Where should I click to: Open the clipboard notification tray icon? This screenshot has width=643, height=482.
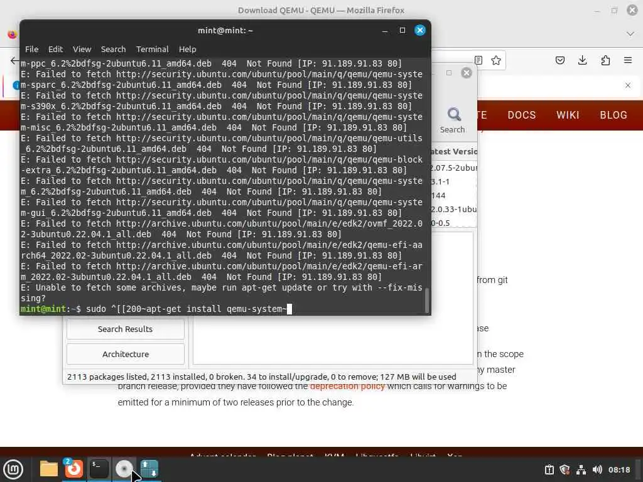tap(549, 469)
